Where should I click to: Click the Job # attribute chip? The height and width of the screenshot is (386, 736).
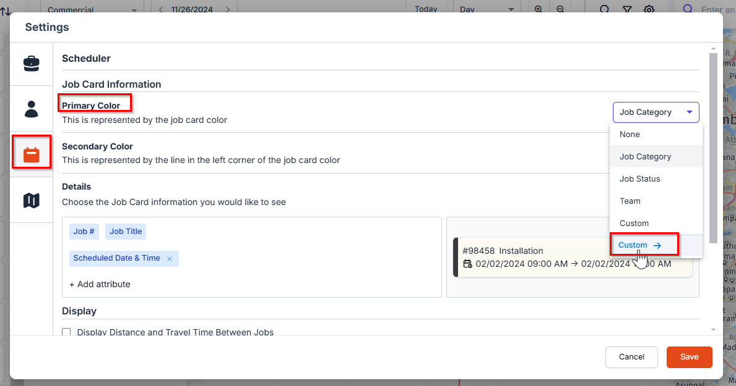coord(84,232)
